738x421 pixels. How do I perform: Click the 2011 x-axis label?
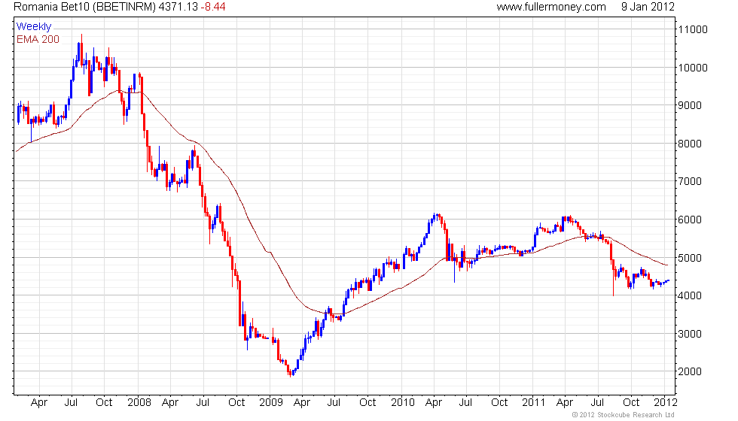pos(534,403)
